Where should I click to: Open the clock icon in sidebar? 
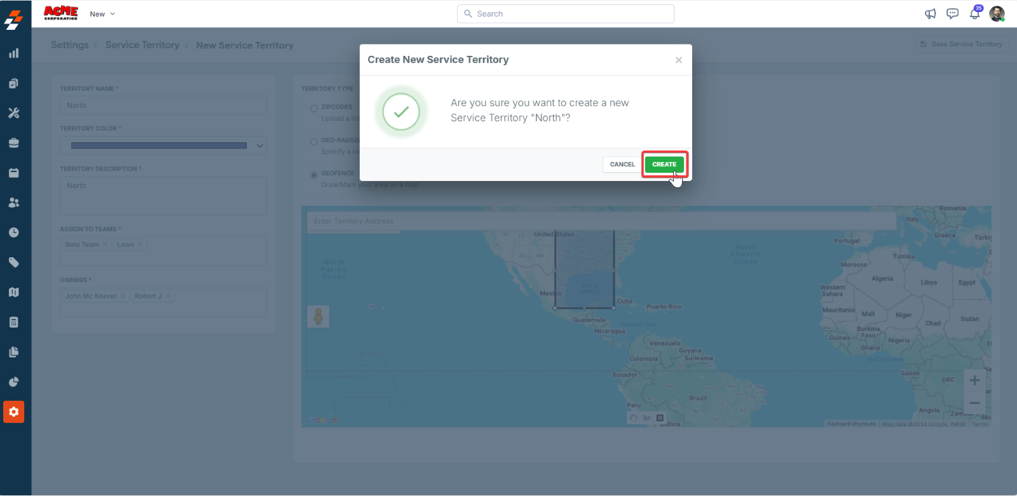[14, 232]
